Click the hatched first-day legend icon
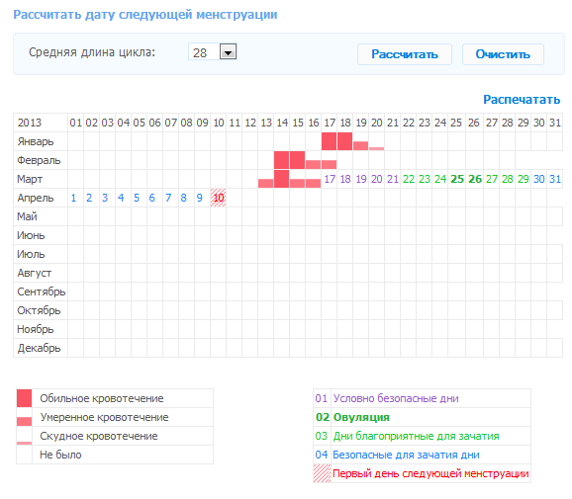Viewport: 572px width, 499px height. (x=322, y=473)
